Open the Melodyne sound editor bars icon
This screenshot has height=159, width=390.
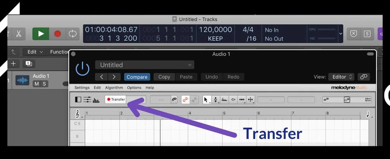coord(96,100)
